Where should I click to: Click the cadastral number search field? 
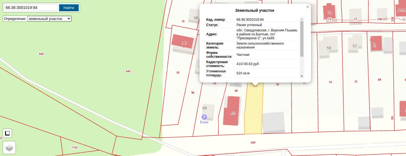(30, 8)
